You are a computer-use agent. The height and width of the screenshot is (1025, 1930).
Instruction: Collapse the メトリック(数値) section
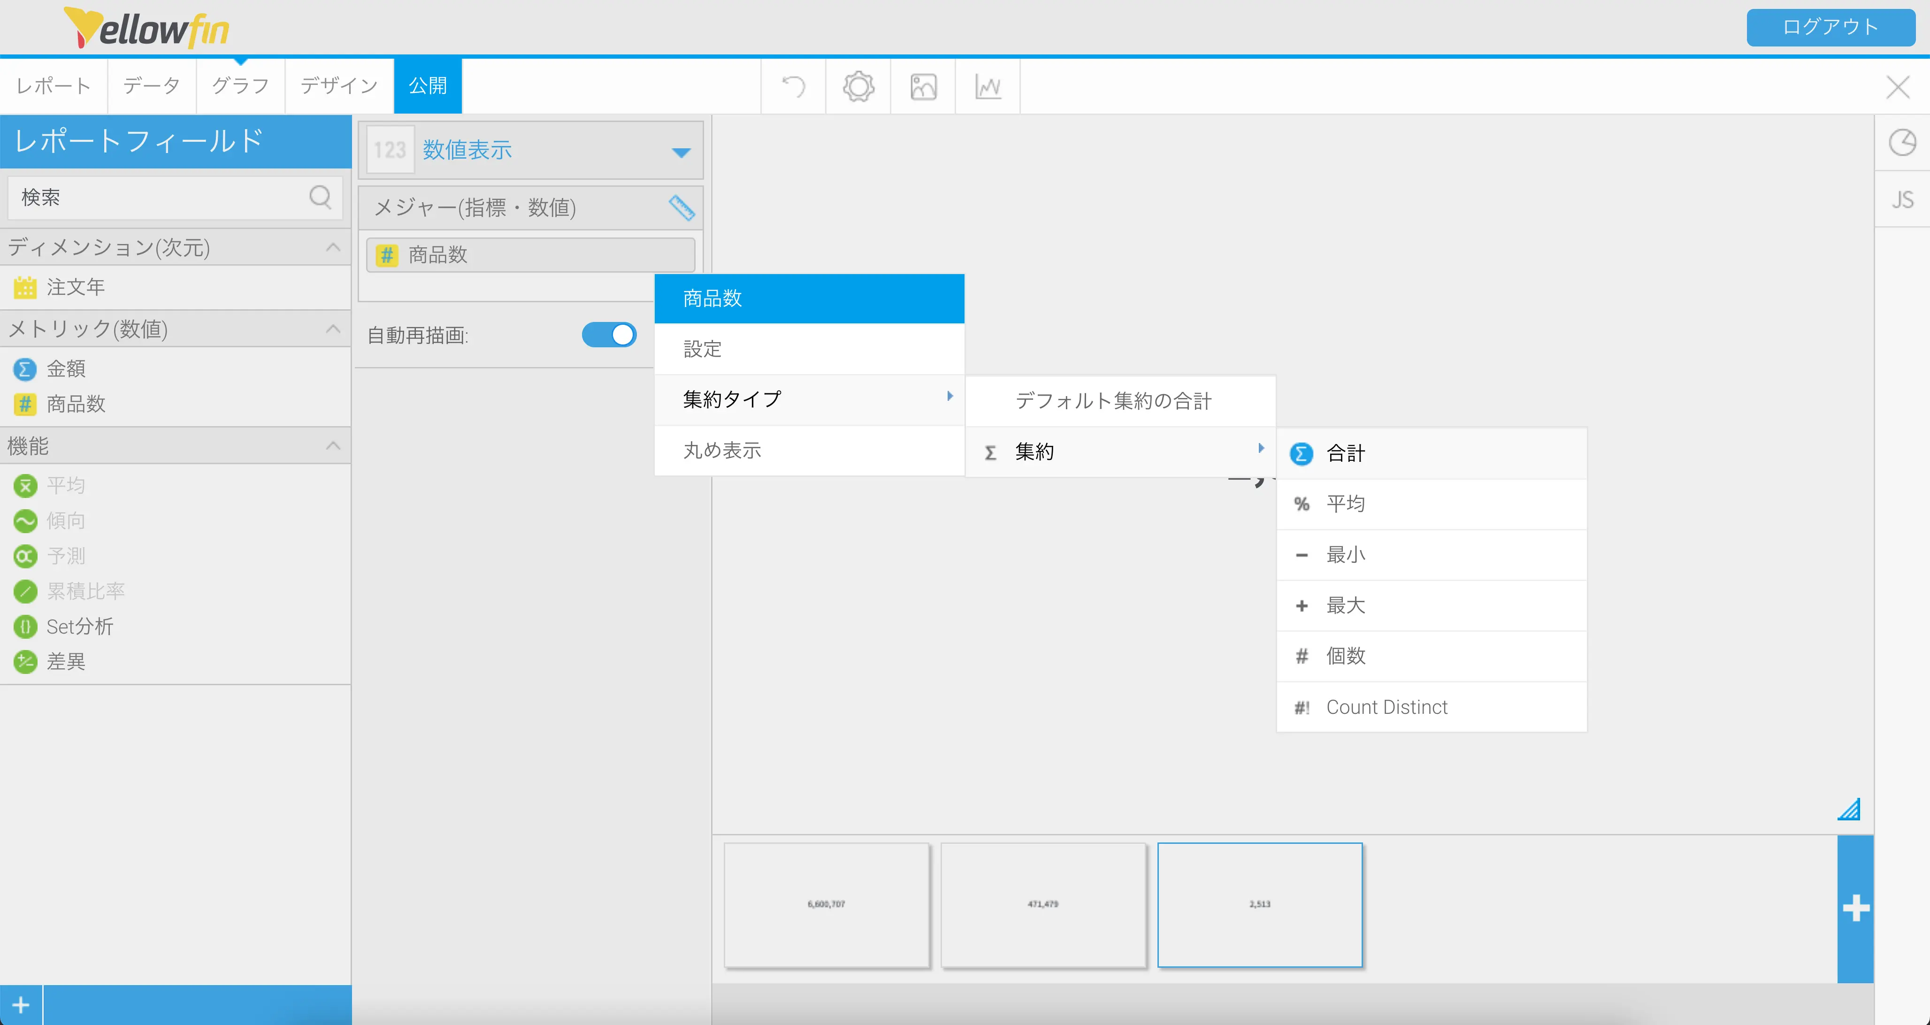click(x=333, y=329)
